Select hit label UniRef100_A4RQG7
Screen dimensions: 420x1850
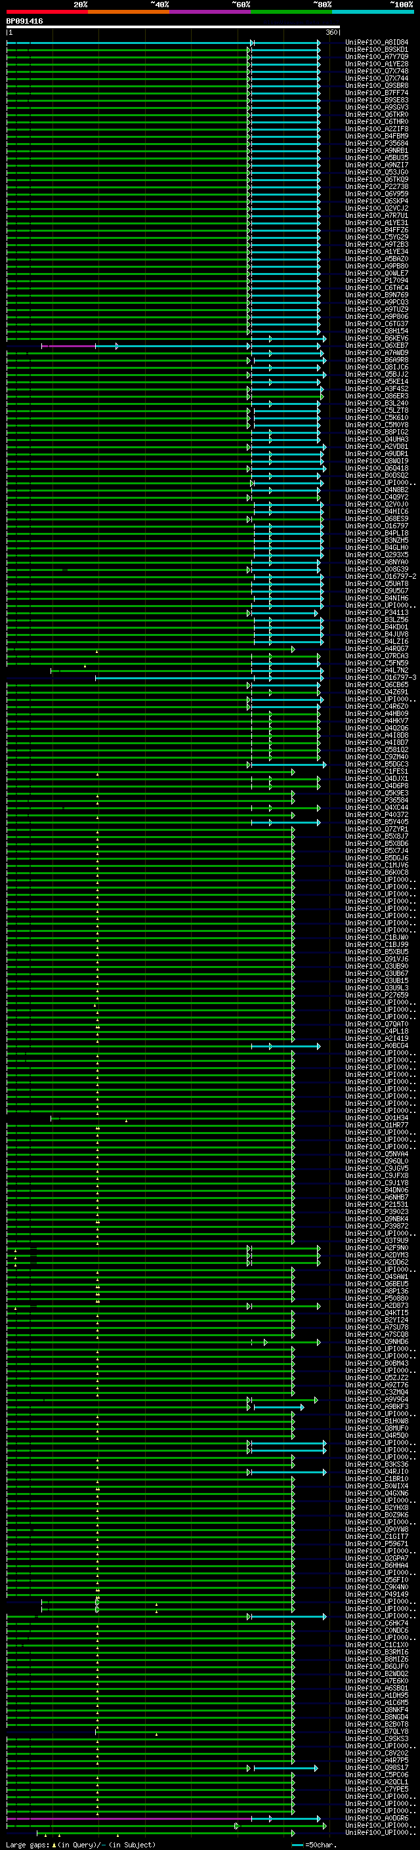377,648
